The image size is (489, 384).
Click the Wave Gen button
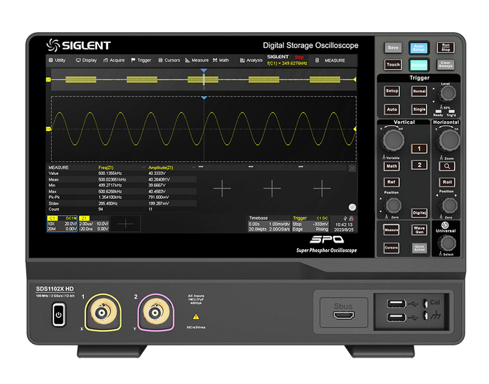pos(419,230)
